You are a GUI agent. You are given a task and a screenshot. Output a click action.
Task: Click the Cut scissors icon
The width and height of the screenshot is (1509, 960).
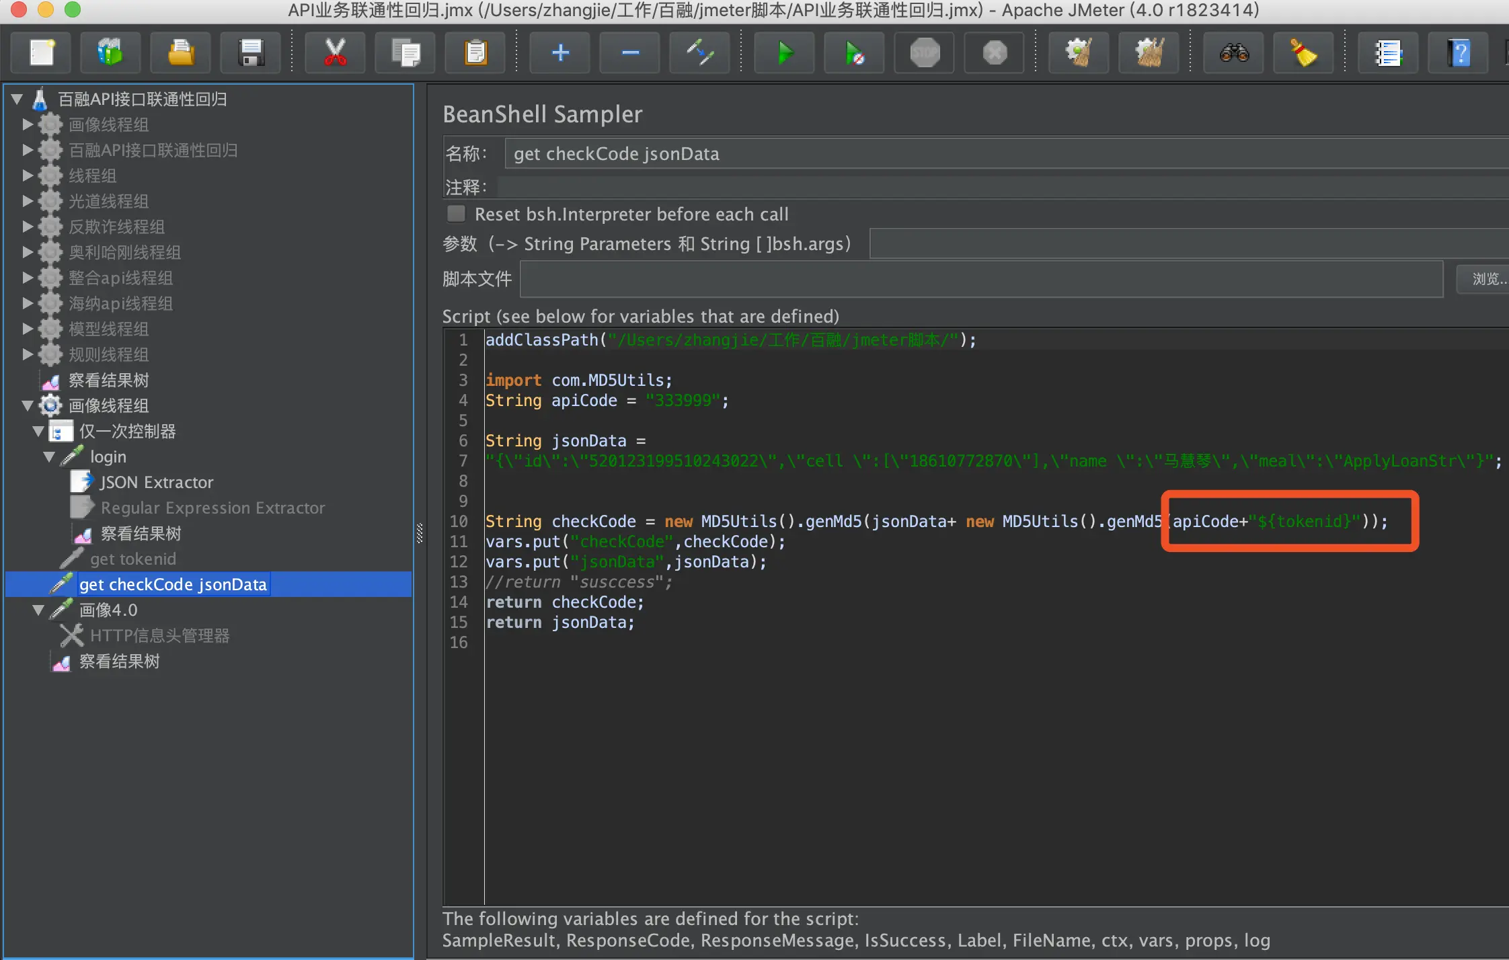335,52
